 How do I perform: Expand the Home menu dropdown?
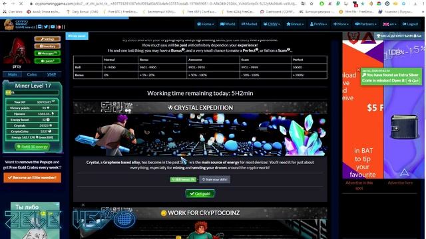pyautogui.click(x=206, y=24)
